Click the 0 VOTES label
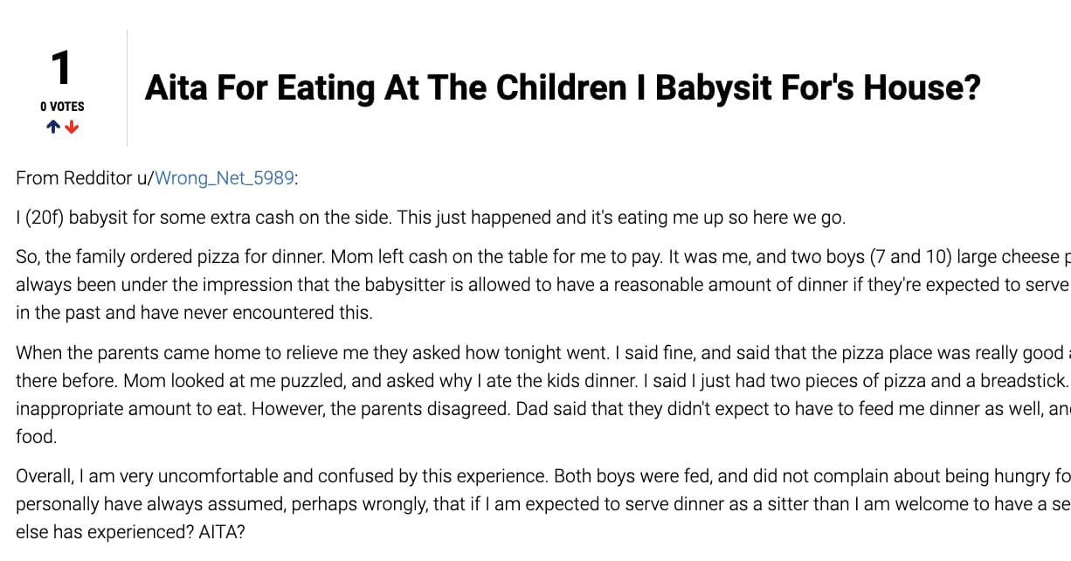 point(62,106)
